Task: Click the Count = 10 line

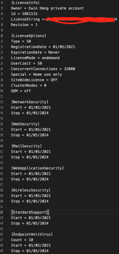Action: [x=22, y=240]
